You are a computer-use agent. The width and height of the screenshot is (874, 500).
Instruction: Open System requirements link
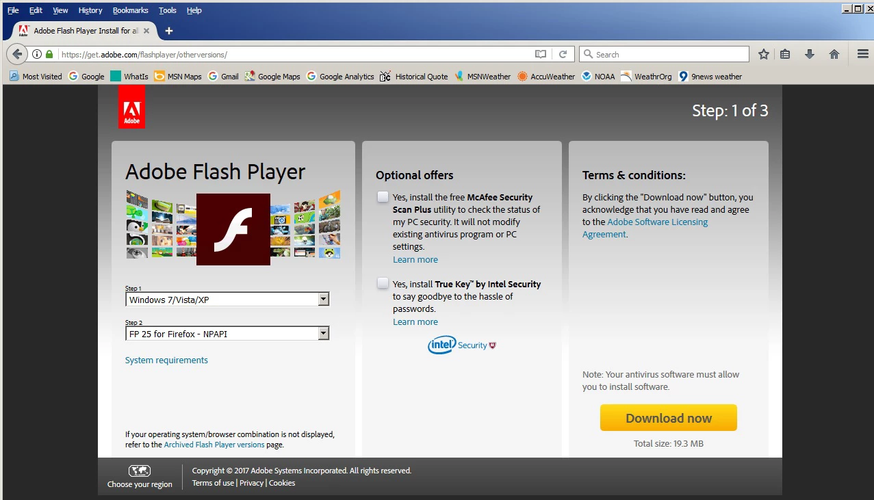pos(166,360)
